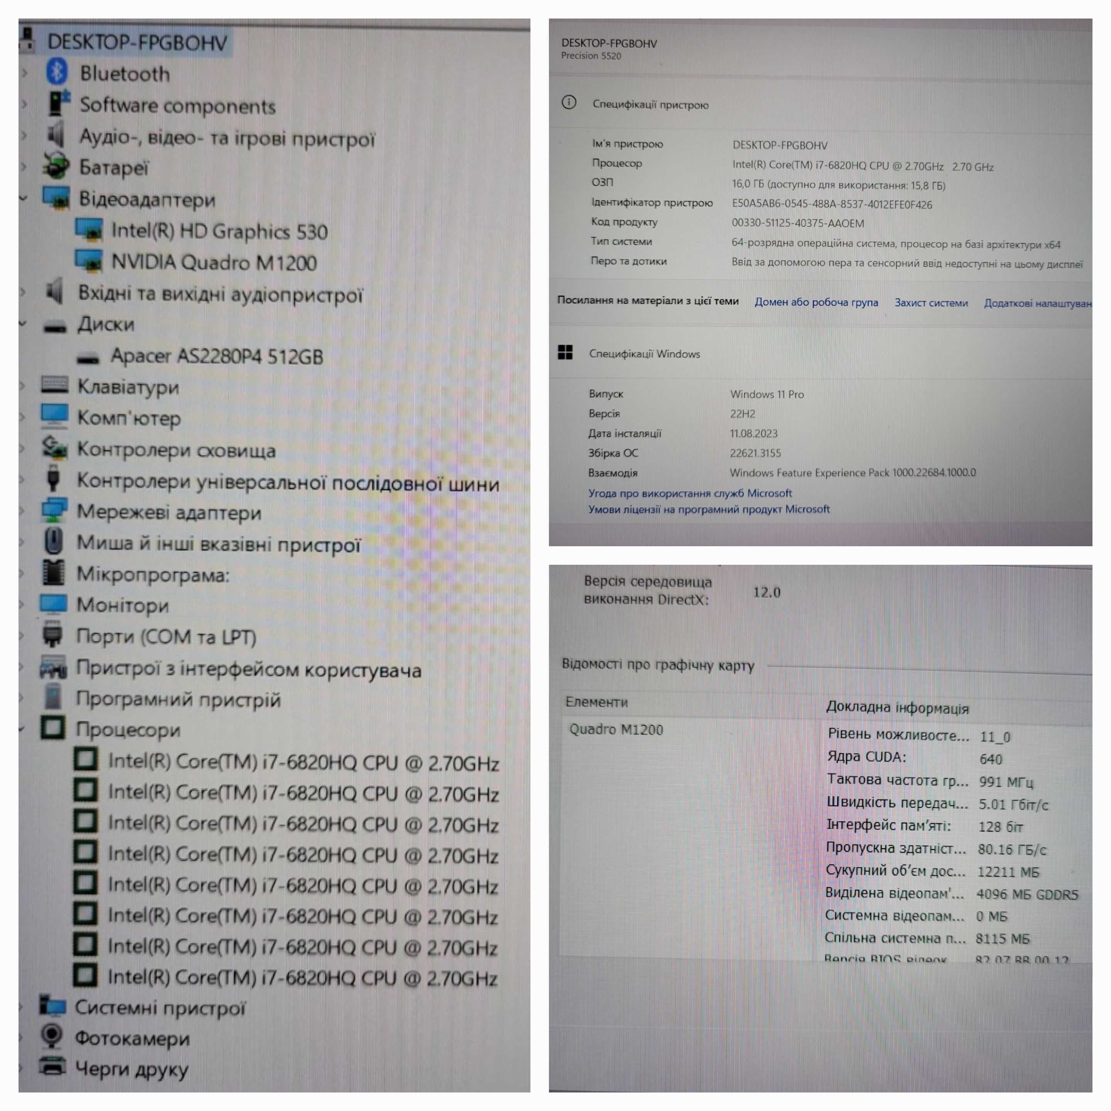Click the Код продукту value 00330-51125-40375-AAOEM

coord(798,223)
